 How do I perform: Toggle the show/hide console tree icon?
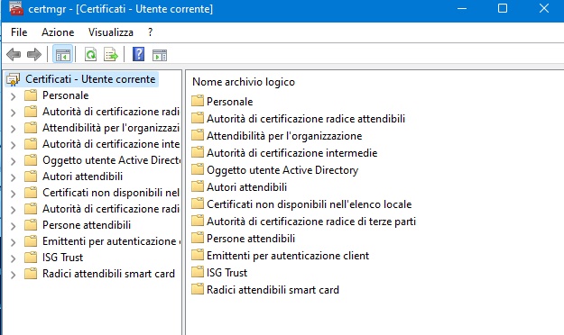[x=63, y=55]
